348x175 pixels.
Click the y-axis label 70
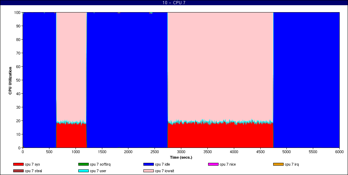[x=18, y=53]
